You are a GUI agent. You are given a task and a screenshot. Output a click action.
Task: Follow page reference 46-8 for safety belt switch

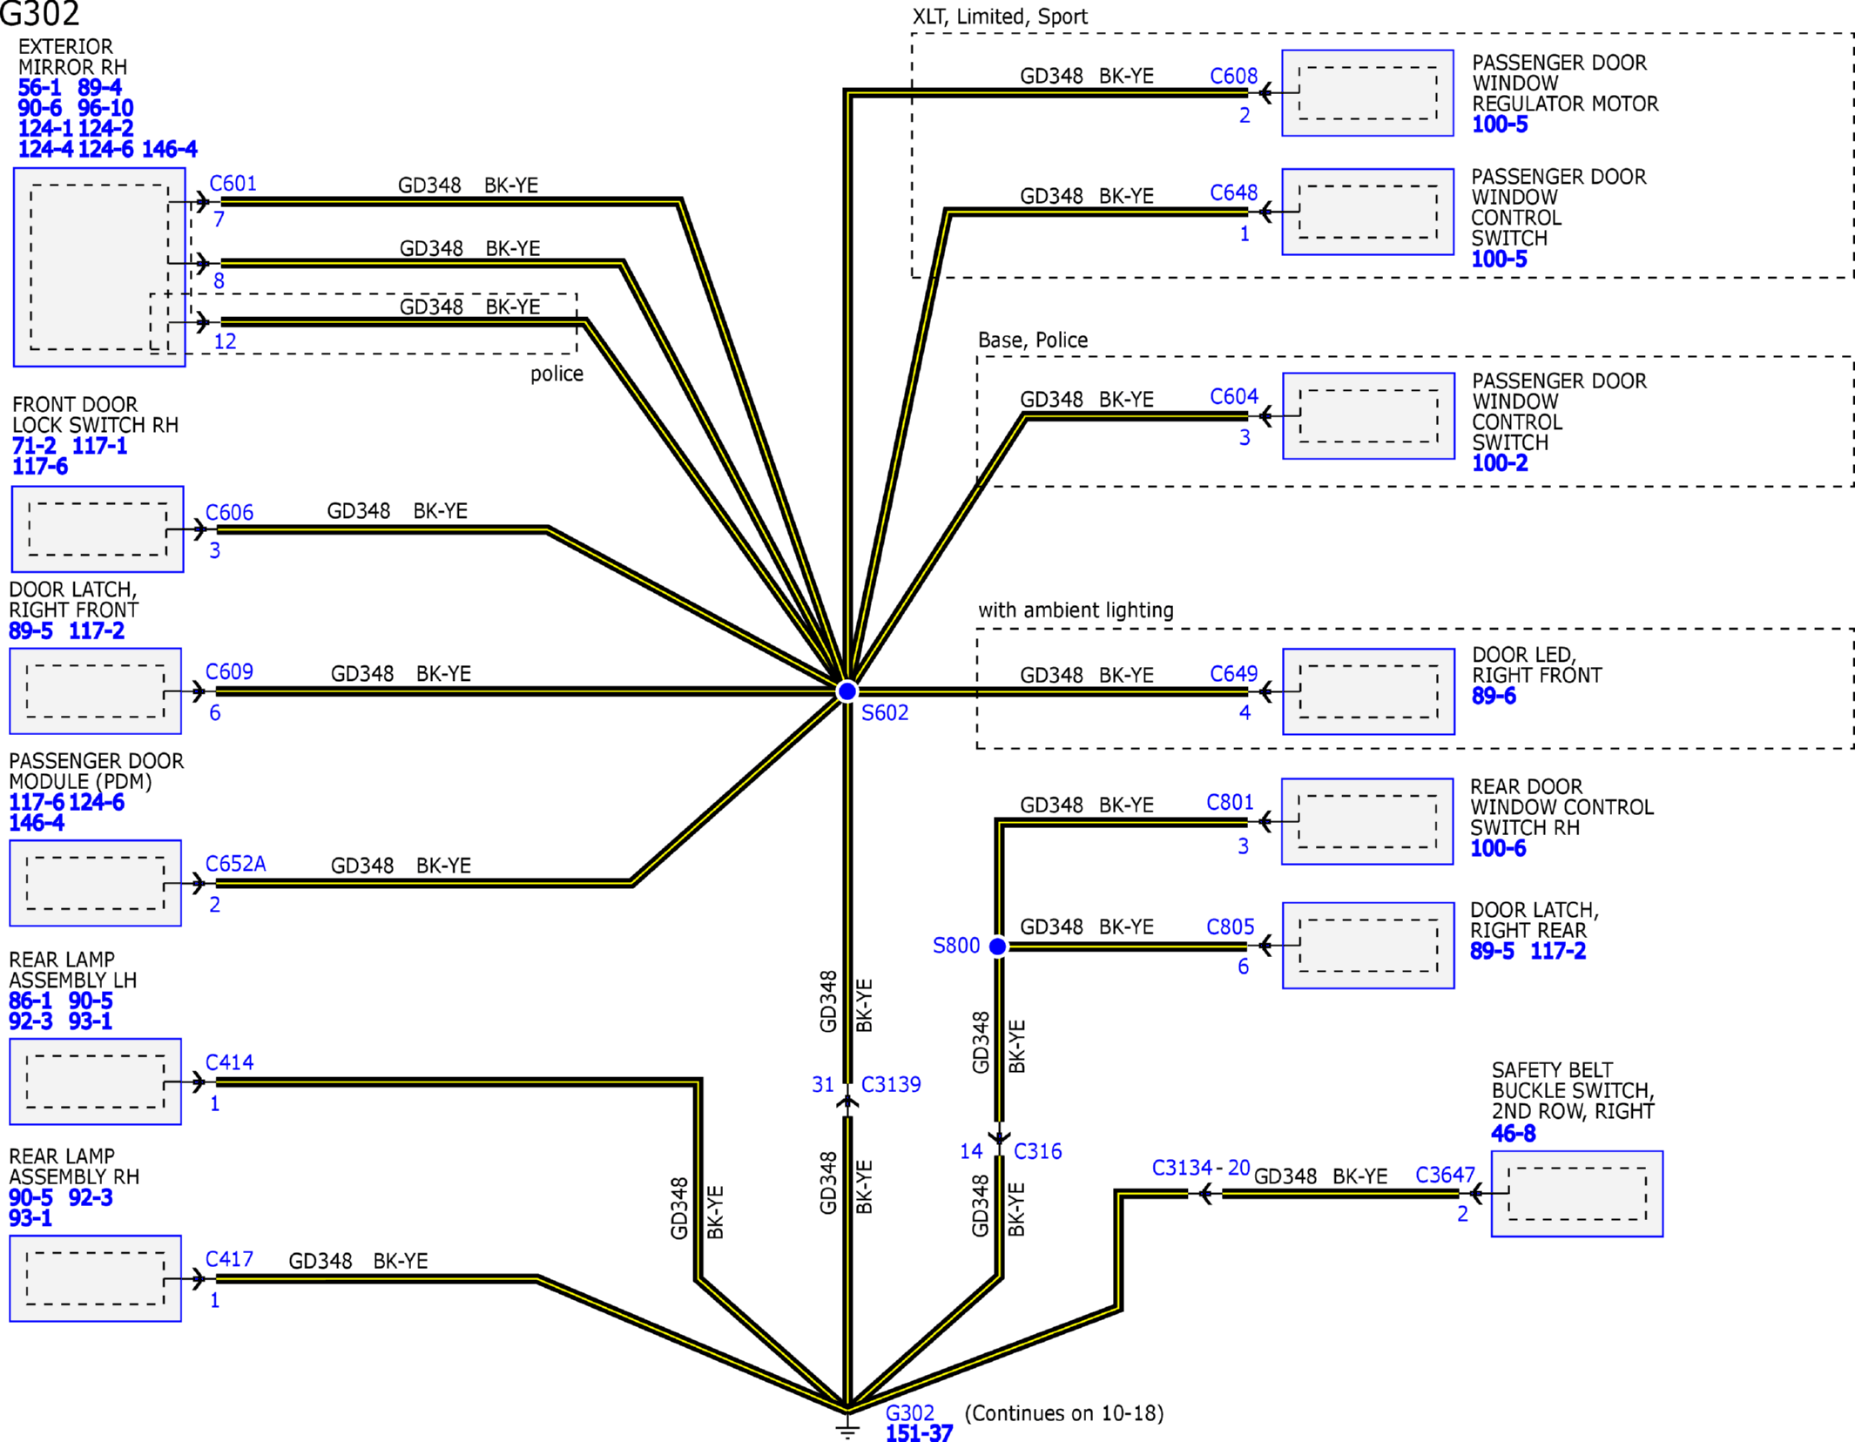tap(1513, 1133)
